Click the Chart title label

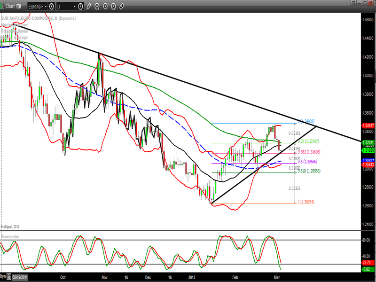pyautogui.click(x=10, y=7)
